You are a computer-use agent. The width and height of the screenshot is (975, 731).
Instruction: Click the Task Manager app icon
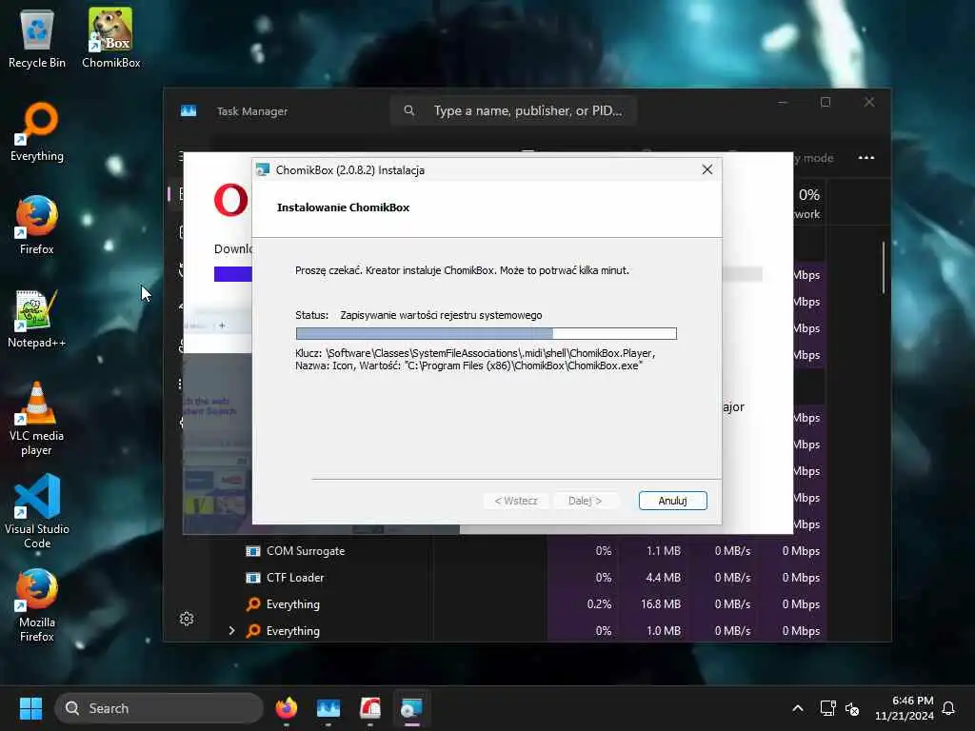click(189, 110)
